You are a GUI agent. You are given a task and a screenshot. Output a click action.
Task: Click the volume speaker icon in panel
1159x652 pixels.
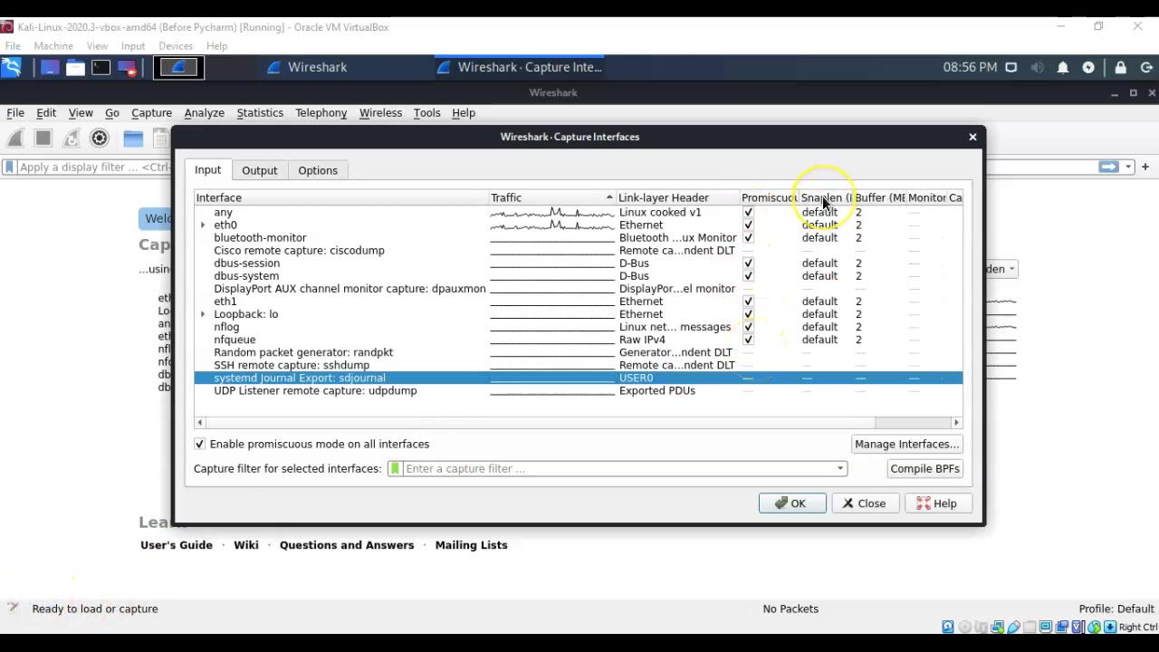pyautogui.click(x=1037, y=68)
